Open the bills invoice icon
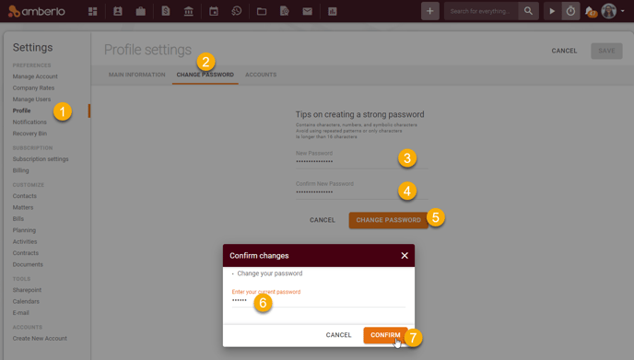Image resolution: width=634 pixels, height=360 pixels. tap(166, 11)
